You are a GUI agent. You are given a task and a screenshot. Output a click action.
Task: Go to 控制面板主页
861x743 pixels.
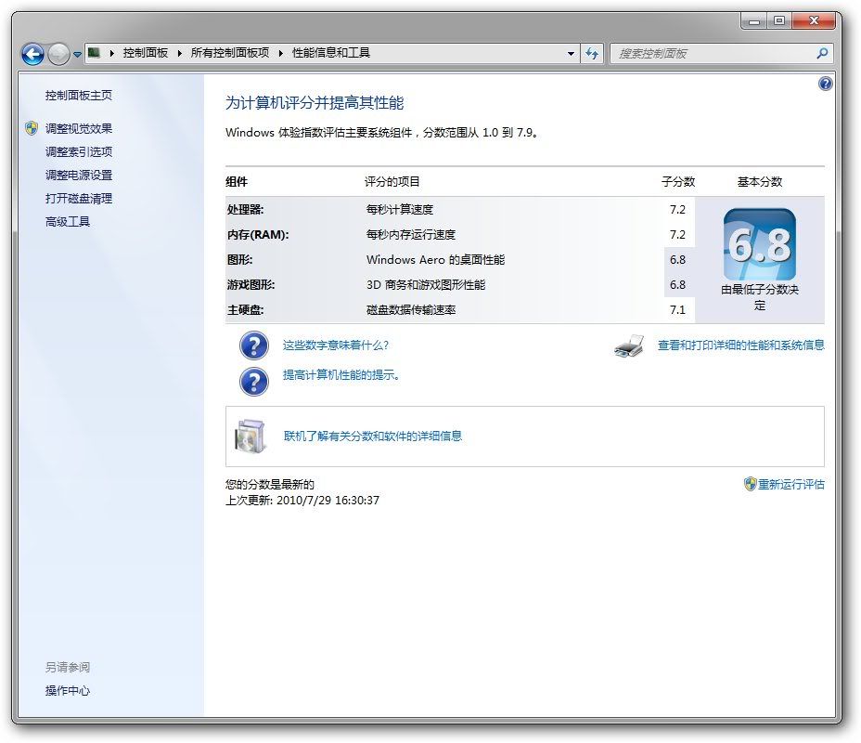[x=79, y=96]
